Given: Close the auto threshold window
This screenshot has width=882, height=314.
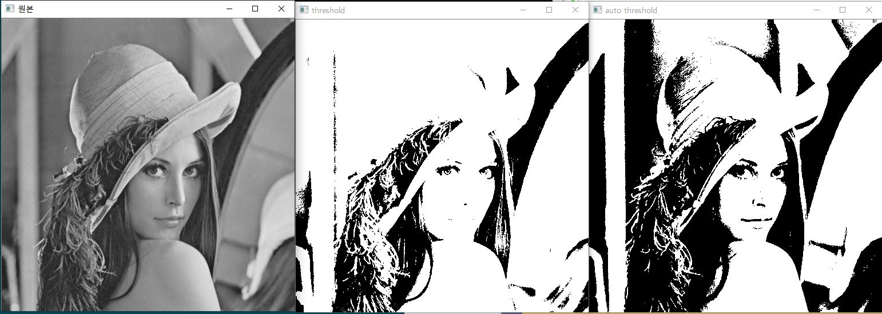Looking at the screenshot, I should click(869, 10).
